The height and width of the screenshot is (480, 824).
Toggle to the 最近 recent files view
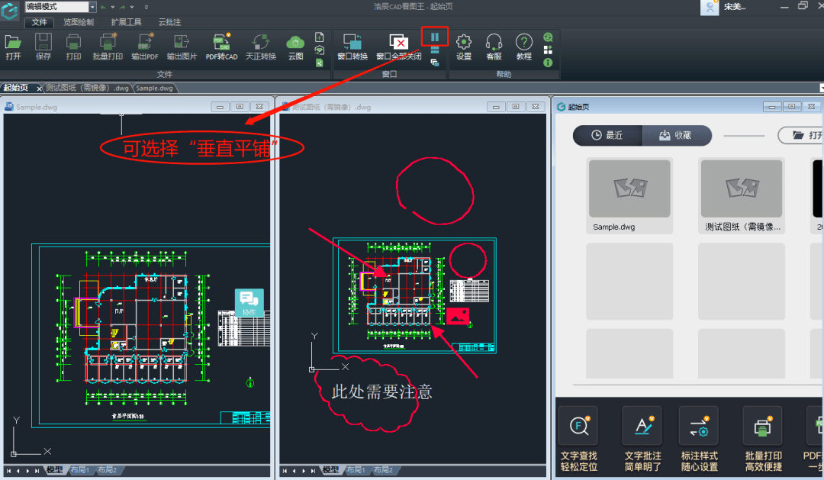[607, 135]
